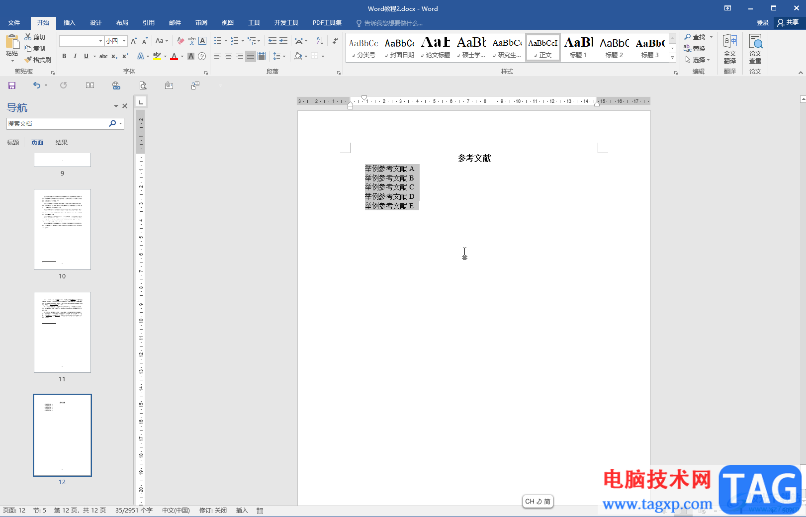Click the Decrease Indent icon

(x=272, y=41)
